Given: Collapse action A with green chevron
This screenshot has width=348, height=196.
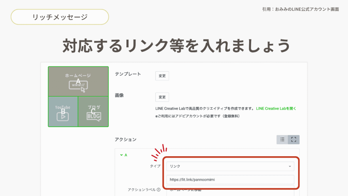Looking at the screenshot, I should click(121, 155).
